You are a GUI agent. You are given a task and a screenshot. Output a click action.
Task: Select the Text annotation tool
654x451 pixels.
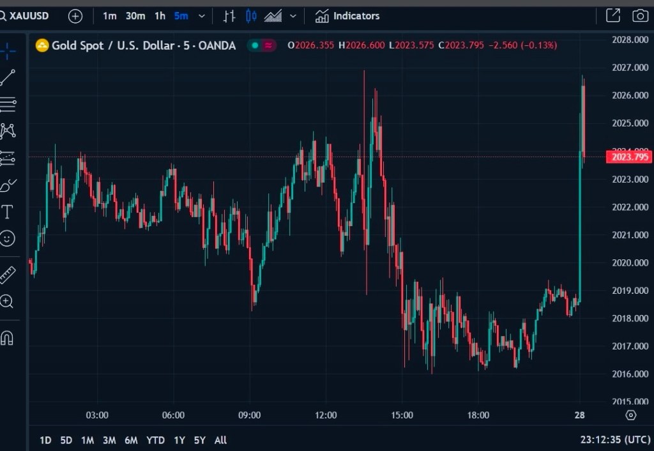pos(8,212)
